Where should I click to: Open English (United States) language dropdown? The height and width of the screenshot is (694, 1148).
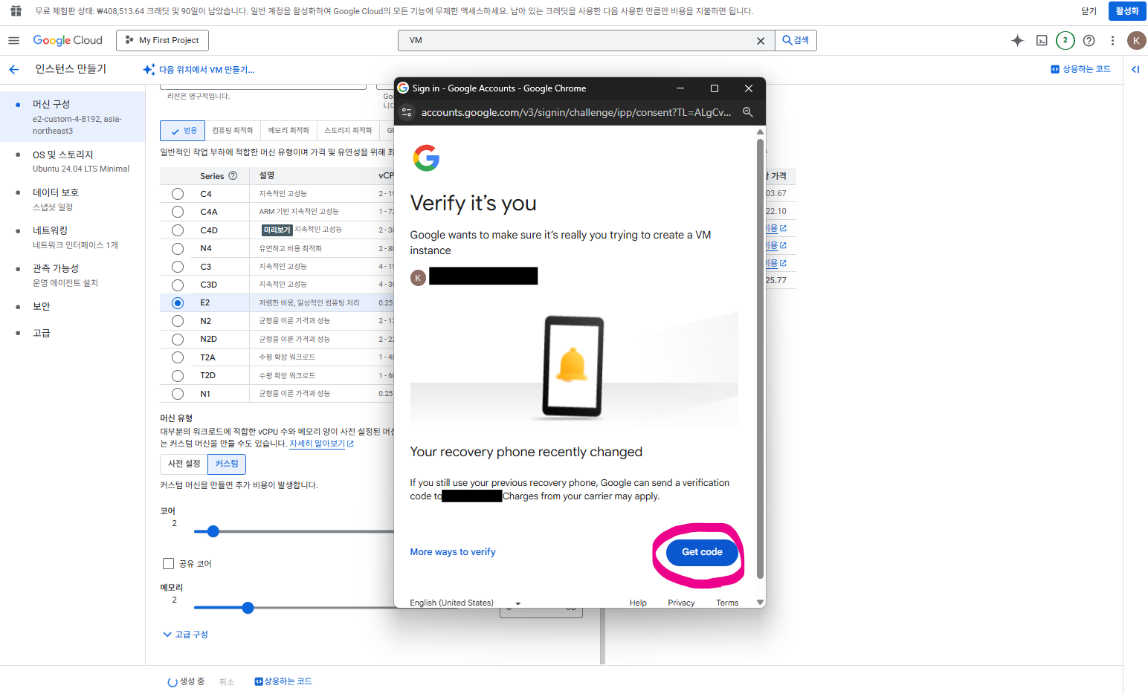pyautogui.click(x=465, y=603)
